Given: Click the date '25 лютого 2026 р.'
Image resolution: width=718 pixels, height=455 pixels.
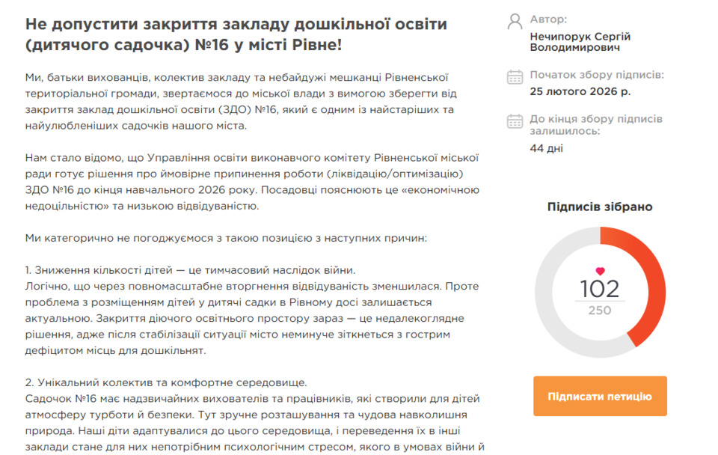Looking at the screenshot, I should [580, 91].
